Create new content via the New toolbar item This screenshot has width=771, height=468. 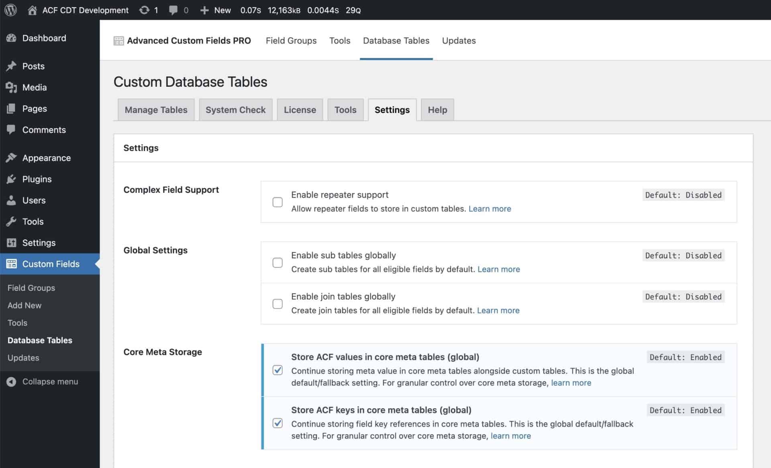tap(216, 10)
